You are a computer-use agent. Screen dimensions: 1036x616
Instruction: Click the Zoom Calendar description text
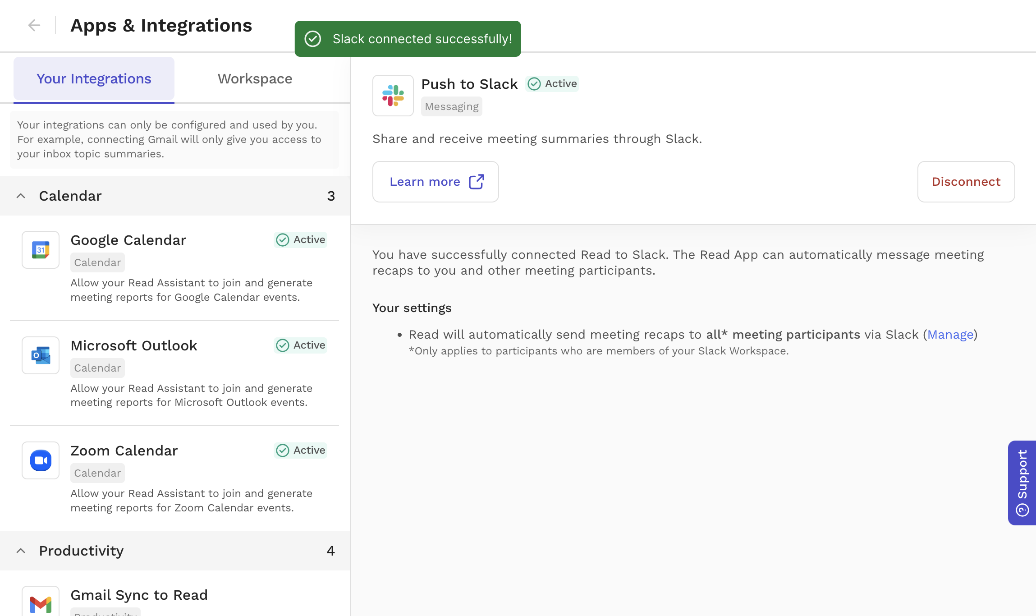pos(192,501)
